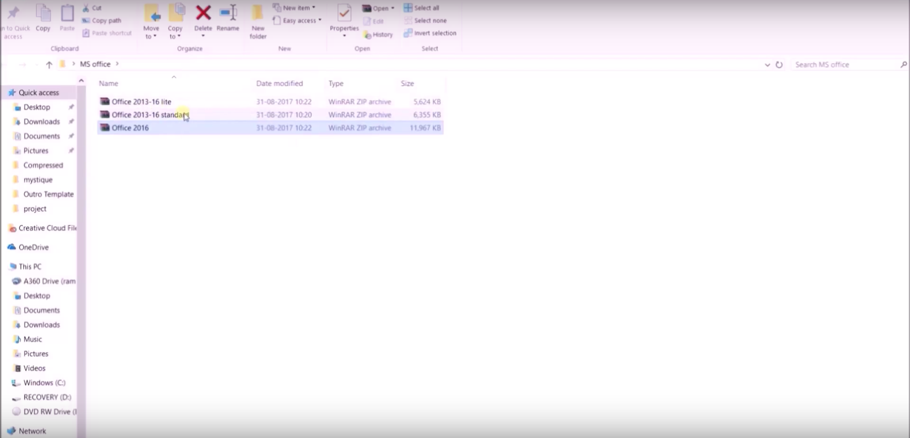
Task: Open Music under This PC
Action: pyautogui.click(x=32, y=339)
